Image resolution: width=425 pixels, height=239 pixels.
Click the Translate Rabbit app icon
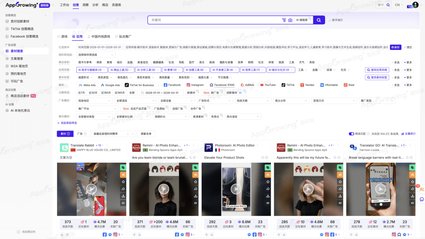coord(64,147)
